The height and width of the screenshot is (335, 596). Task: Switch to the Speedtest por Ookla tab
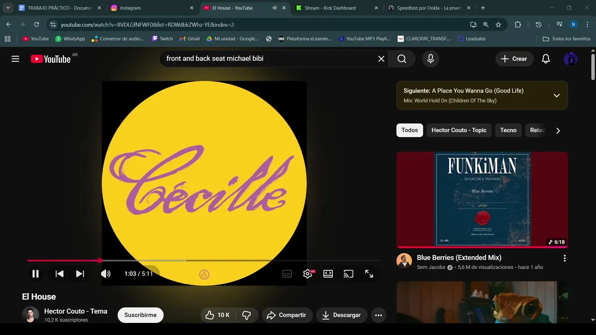point(430,8)
